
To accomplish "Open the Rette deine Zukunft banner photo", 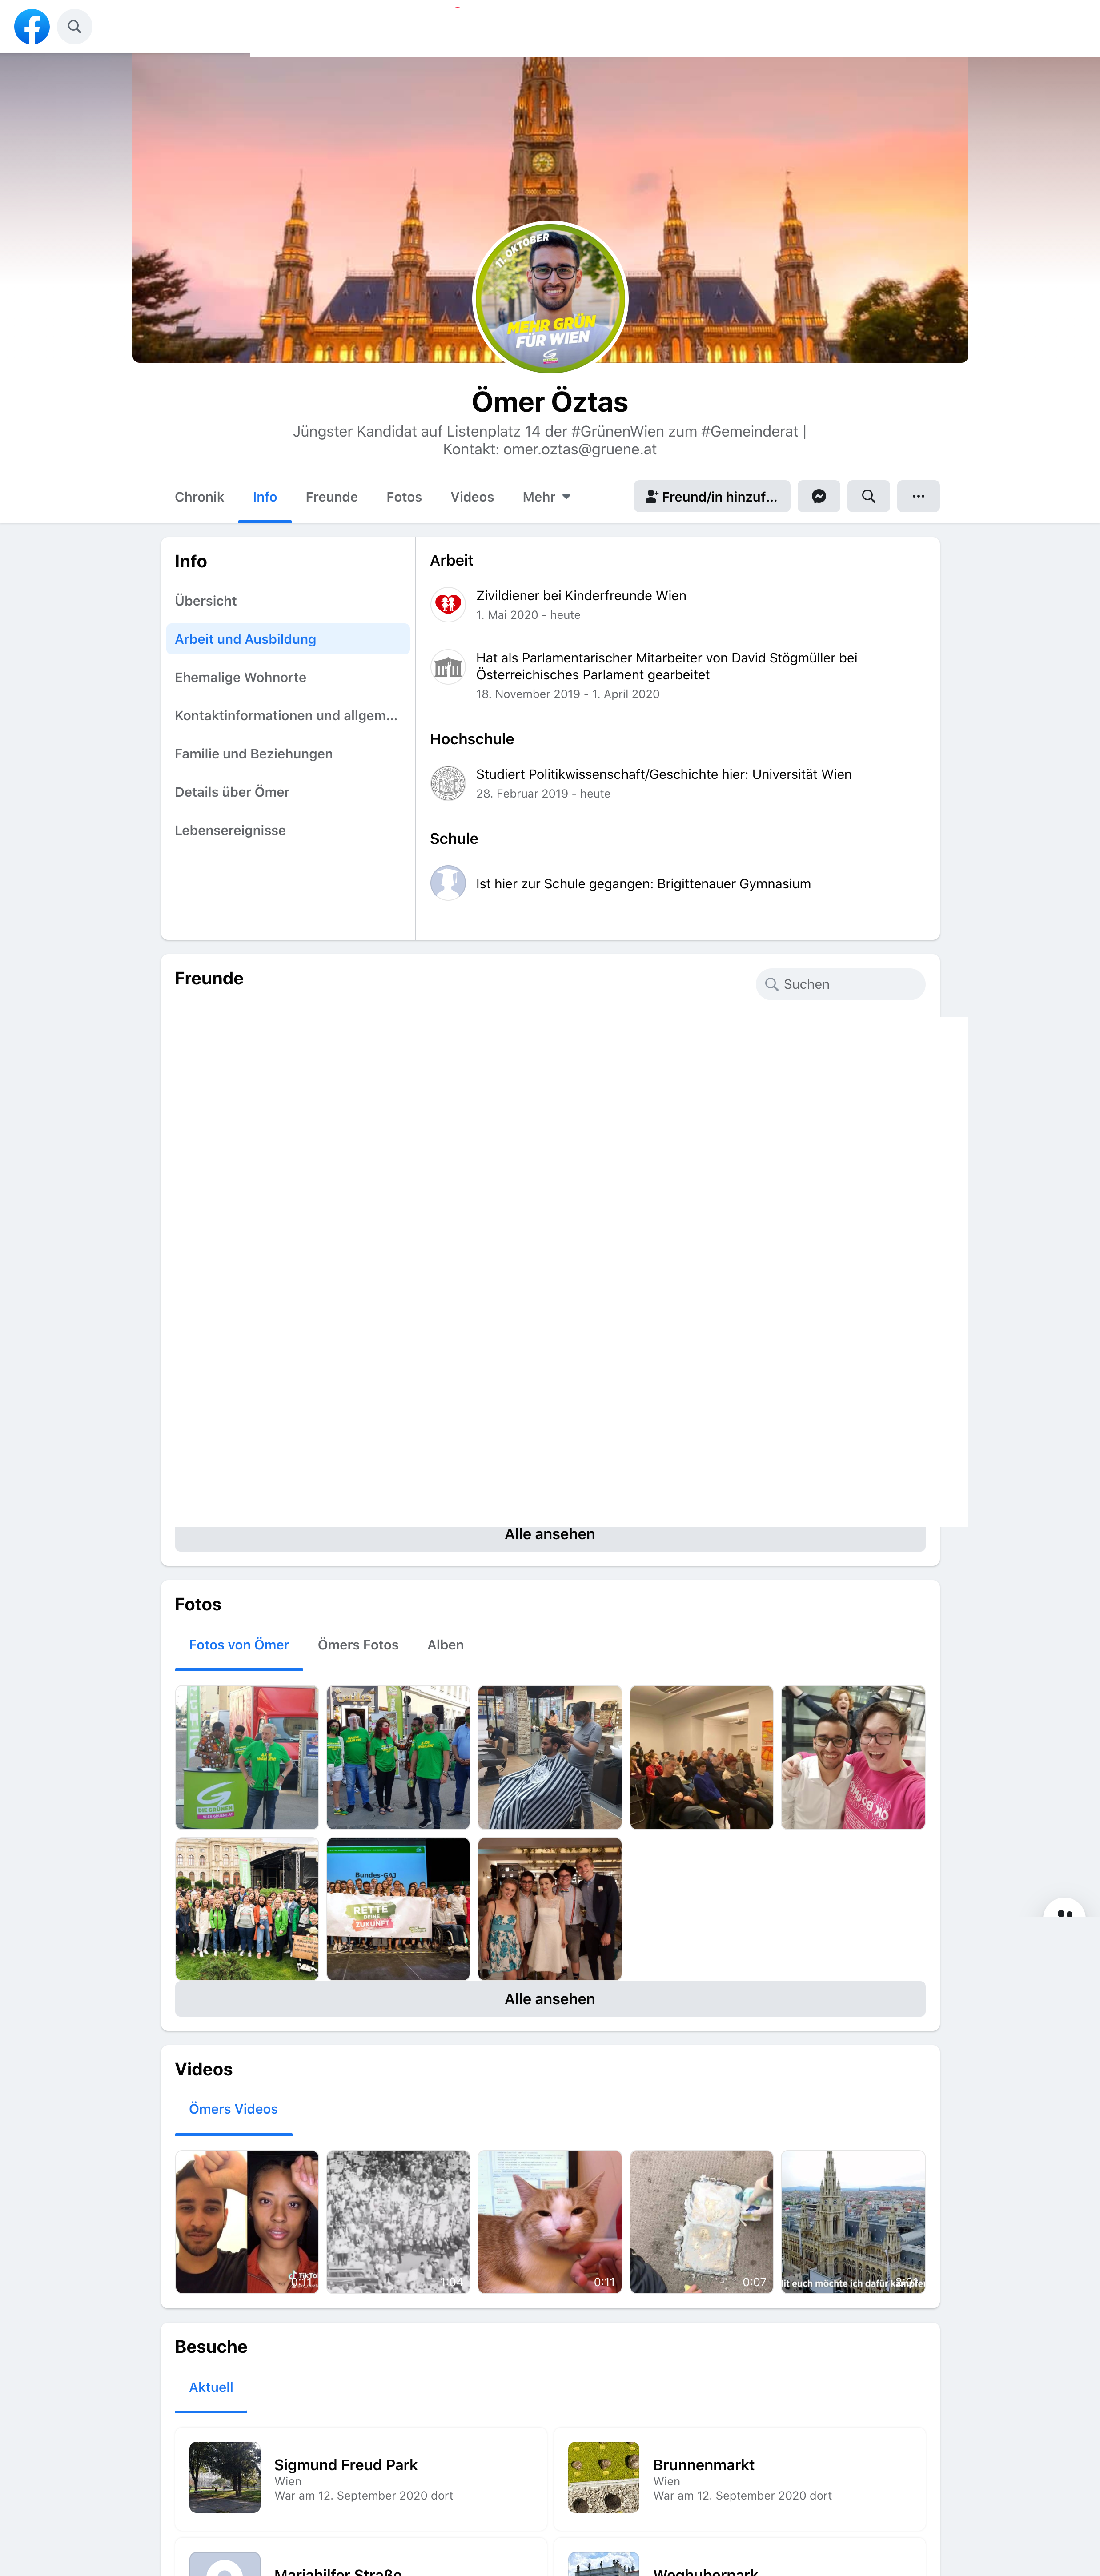I will click(x=398, y=1909).
